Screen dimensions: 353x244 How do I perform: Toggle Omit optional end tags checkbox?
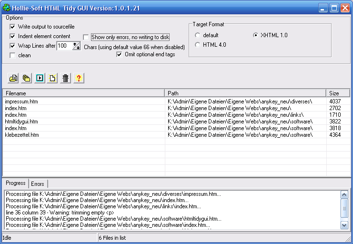[119, 54]
